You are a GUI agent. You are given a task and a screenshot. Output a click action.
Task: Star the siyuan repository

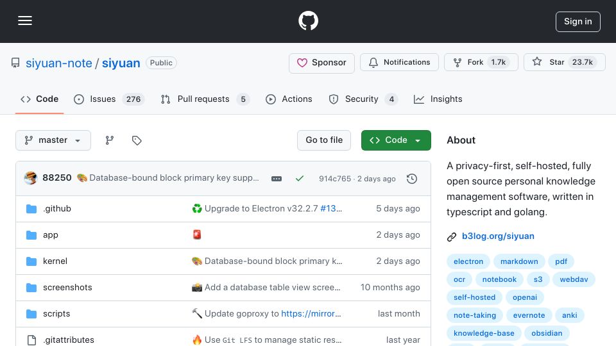click(564, 62)
